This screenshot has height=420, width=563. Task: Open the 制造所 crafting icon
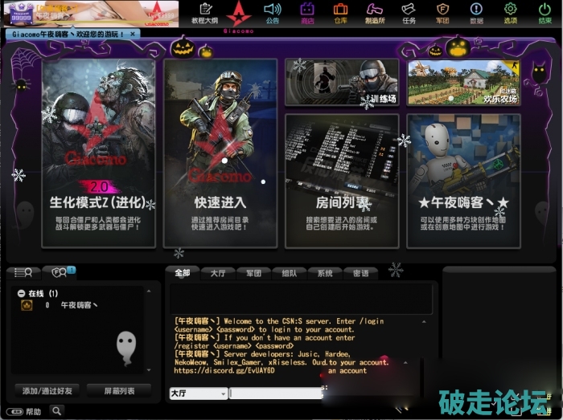[x=374, y=12]
